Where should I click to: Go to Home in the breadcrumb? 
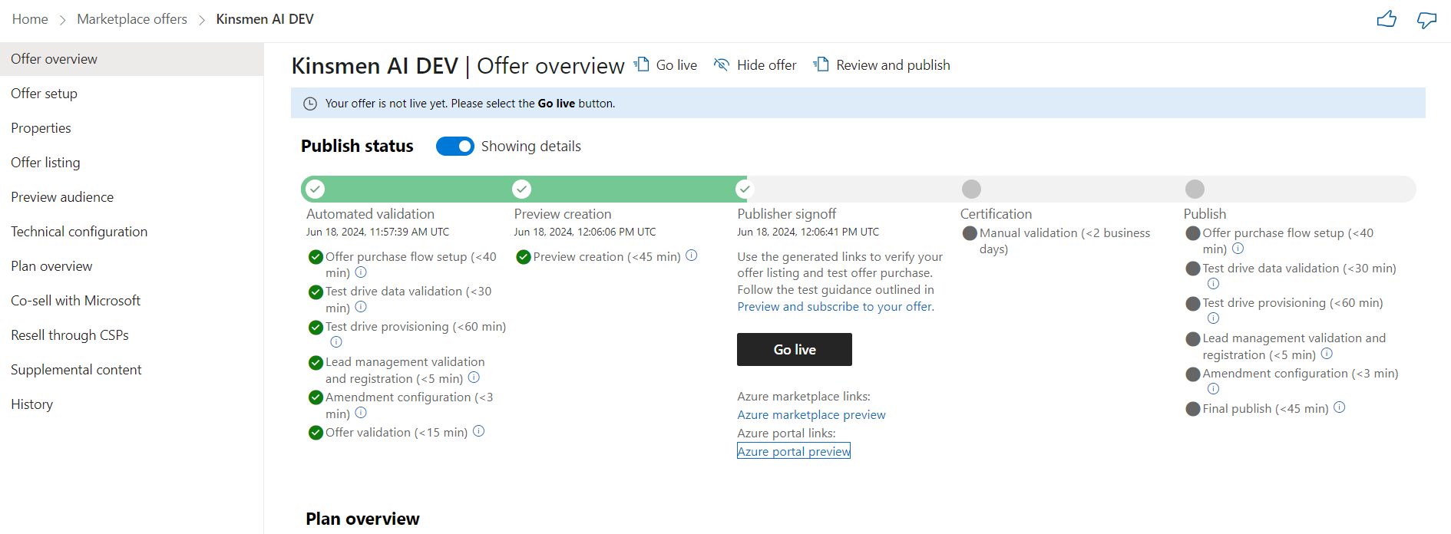(30, 19)
